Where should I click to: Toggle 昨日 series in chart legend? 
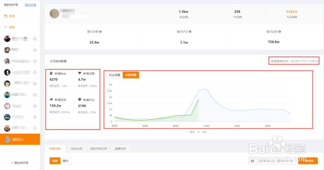coord(190,132)
